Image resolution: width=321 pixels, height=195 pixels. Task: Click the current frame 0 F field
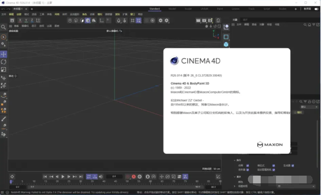114,177
